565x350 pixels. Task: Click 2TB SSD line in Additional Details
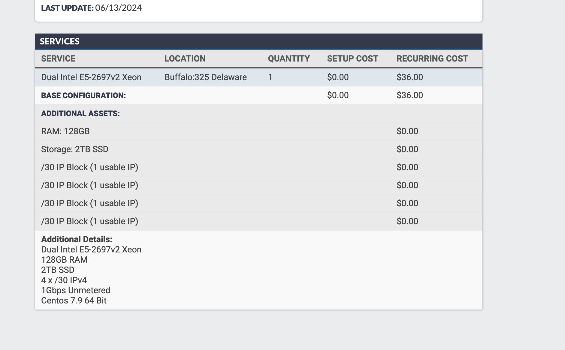[58, 270]
